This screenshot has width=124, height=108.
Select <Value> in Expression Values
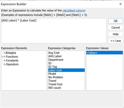[104, 53]
